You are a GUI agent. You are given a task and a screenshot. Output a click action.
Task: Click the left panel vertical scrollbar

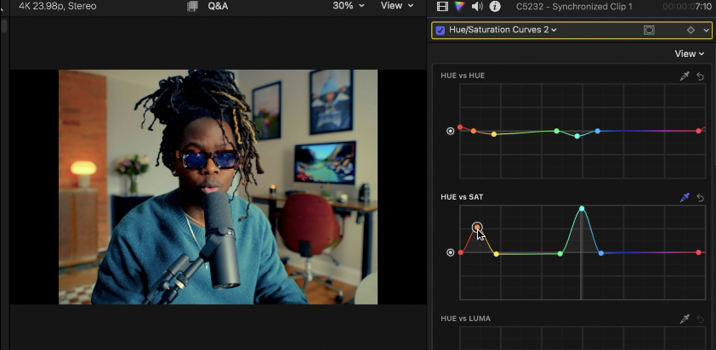point(4,25)
